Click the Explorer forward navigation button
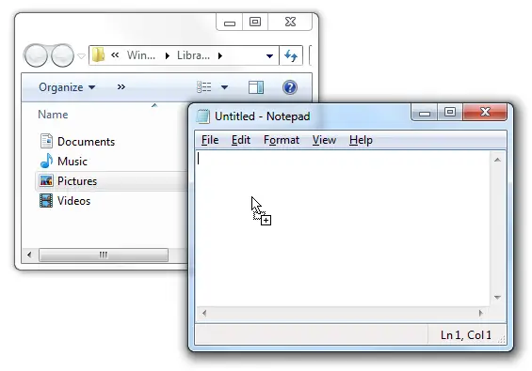The height and width of the screenshot is (371, 532). point(62,55)
